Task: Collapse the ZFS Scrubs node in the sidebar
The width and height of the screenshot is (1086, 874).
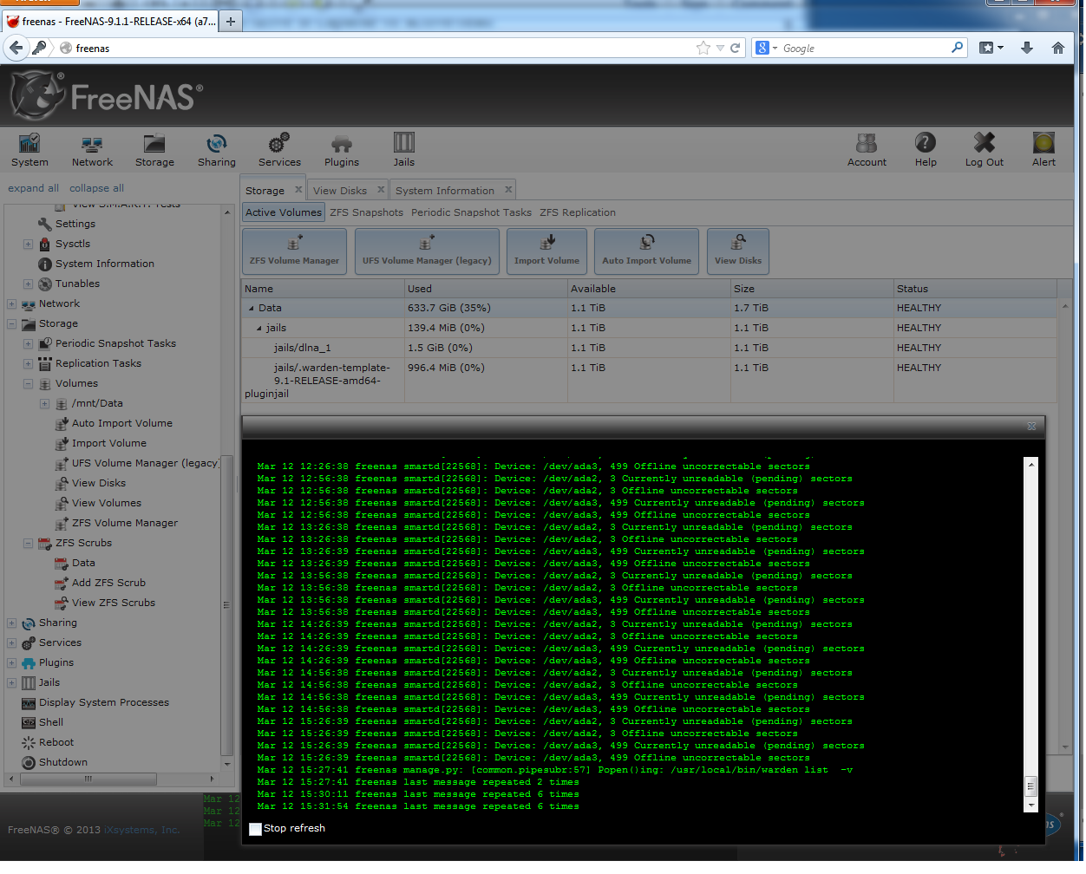Action: [x=28, y=544]
